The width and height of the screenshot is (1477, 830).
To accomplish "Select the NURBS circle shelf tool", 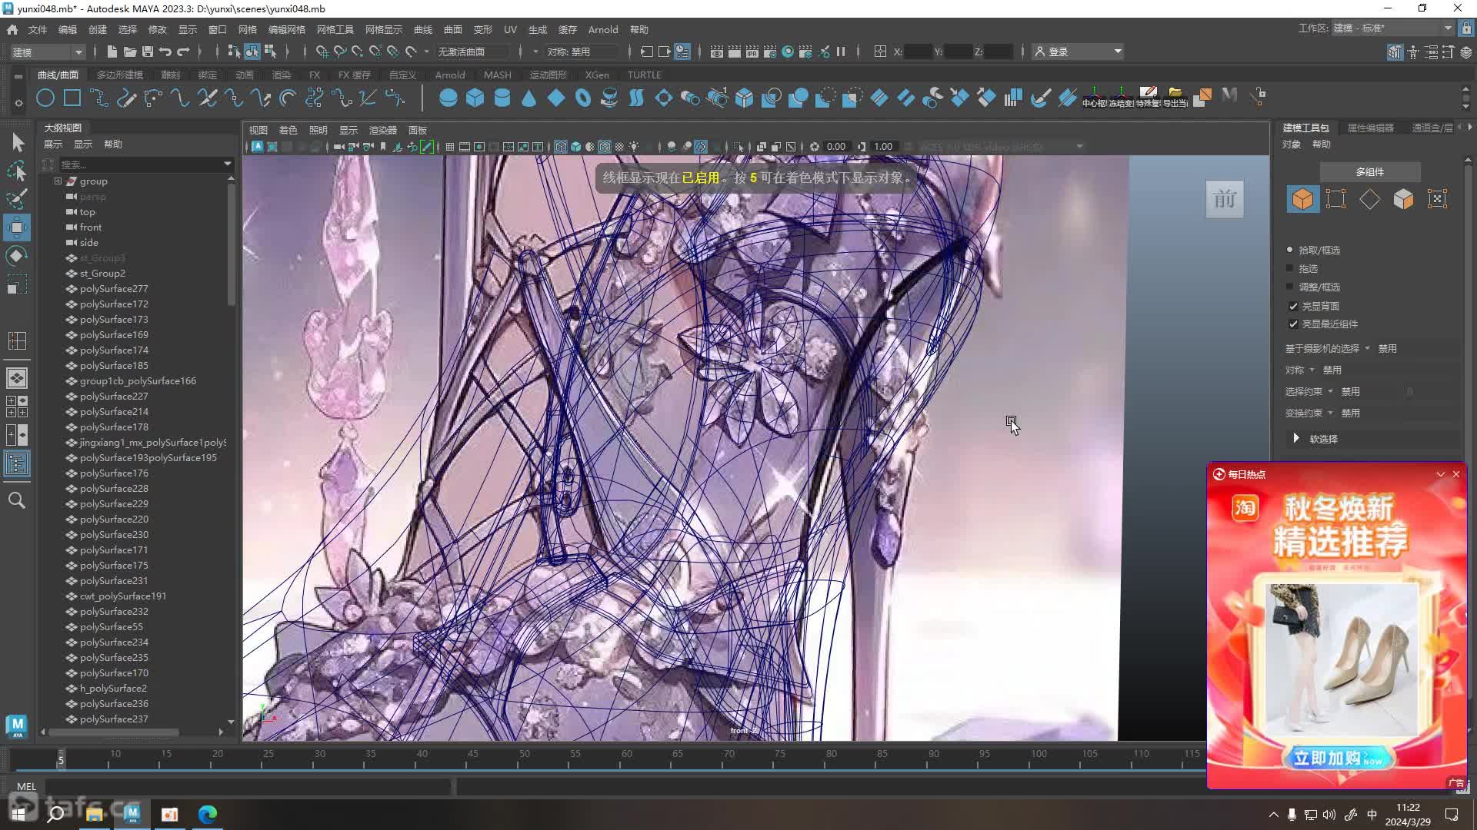I will coord(45,98).
